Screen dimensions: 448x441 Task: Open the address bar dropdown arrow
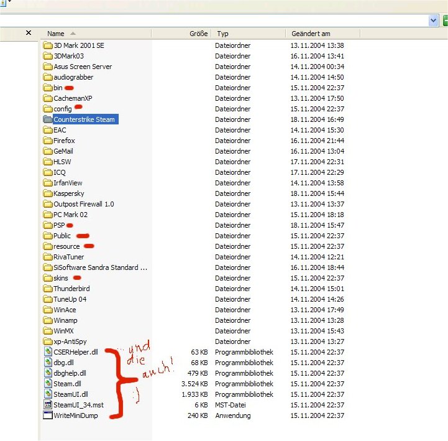click(x=434, y=21)
